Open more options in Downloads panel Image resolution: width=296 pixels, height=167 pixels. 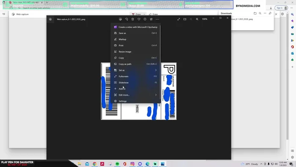click(265, 13)
